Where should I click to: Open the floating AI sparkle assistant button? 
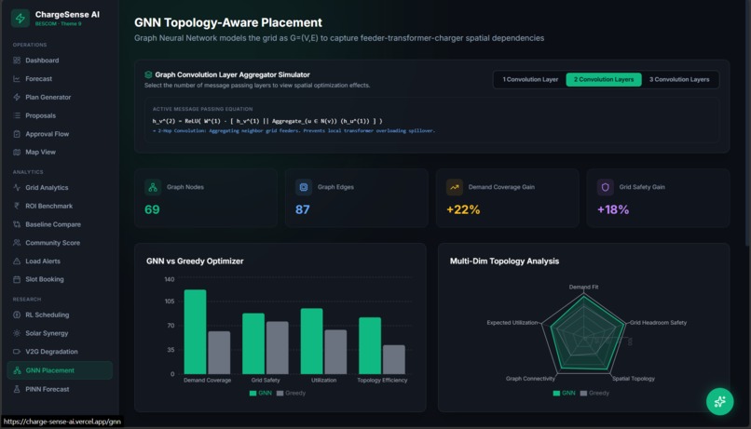point(719,401)
